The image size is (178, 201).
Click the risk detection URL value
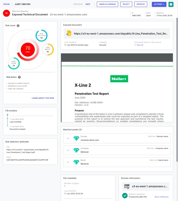28,151
